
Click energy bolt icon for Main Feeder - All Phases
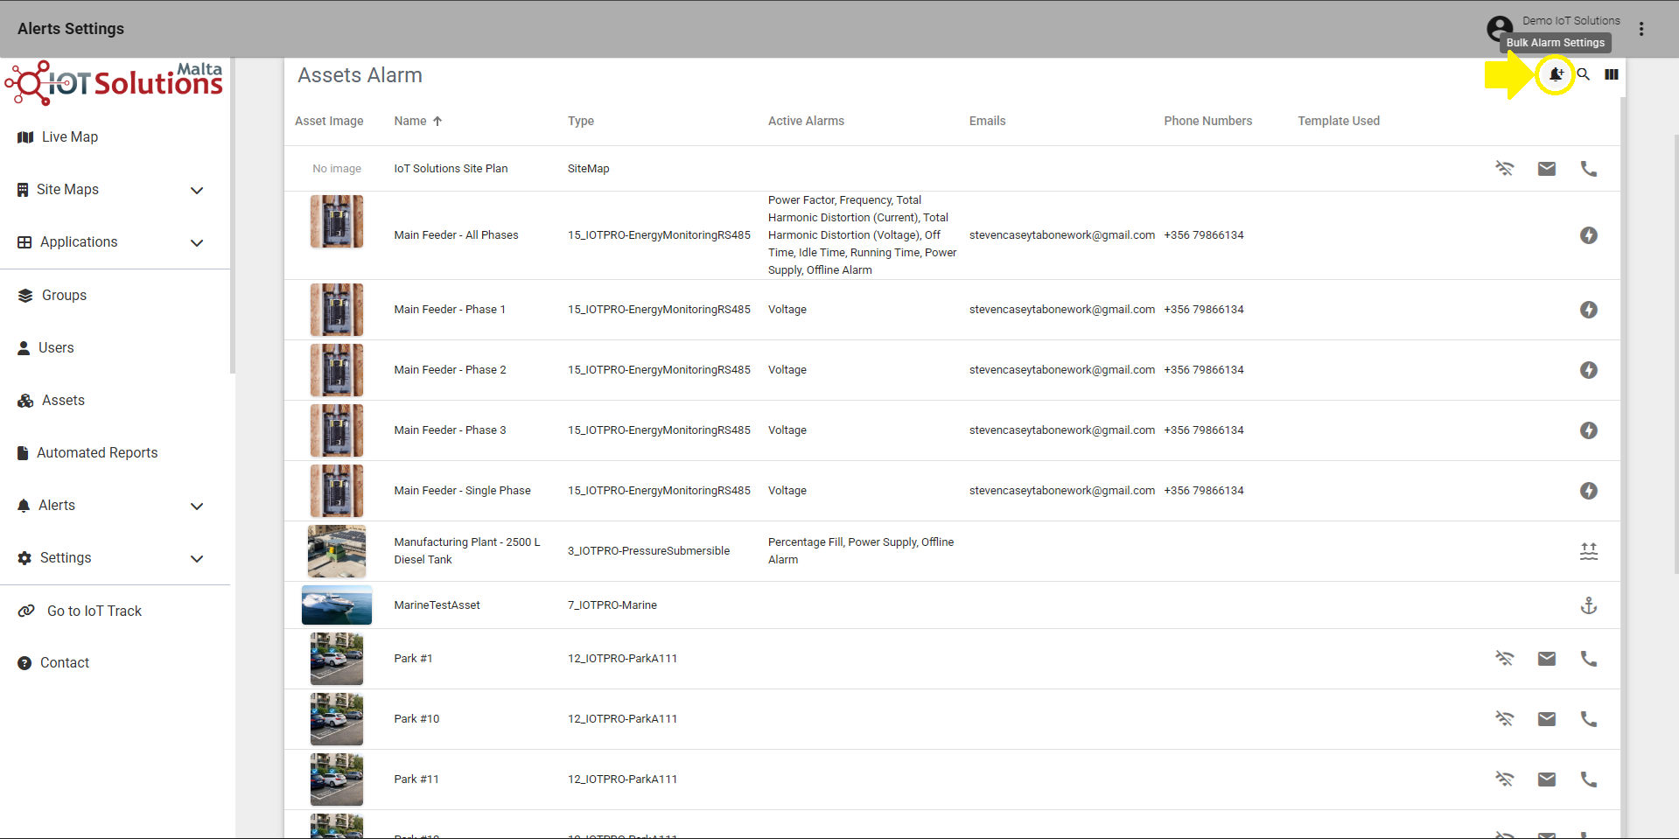point(1589,235)
